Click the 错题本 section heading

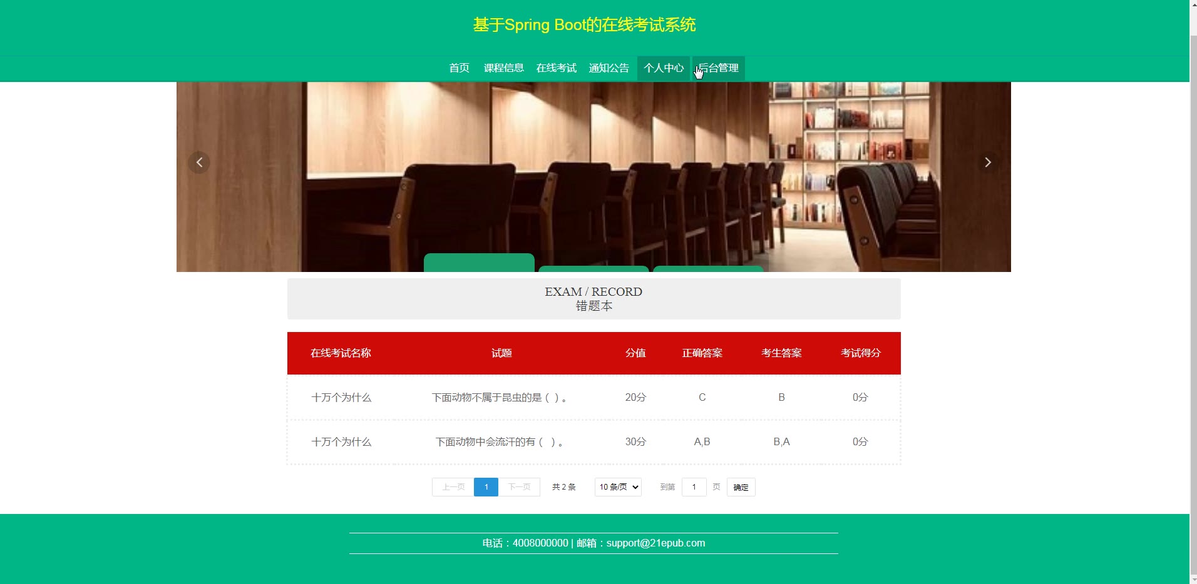coord(594,306)
